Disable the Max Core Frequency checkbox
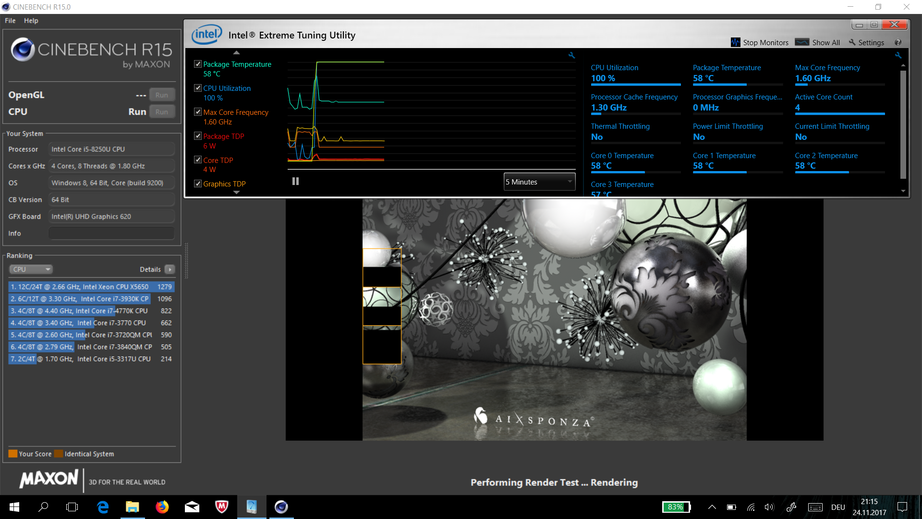922x519 pixels. click(197, 112)
